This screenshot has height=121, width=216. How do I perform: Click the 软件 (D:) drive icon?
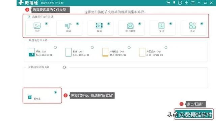tap(69, 52)
